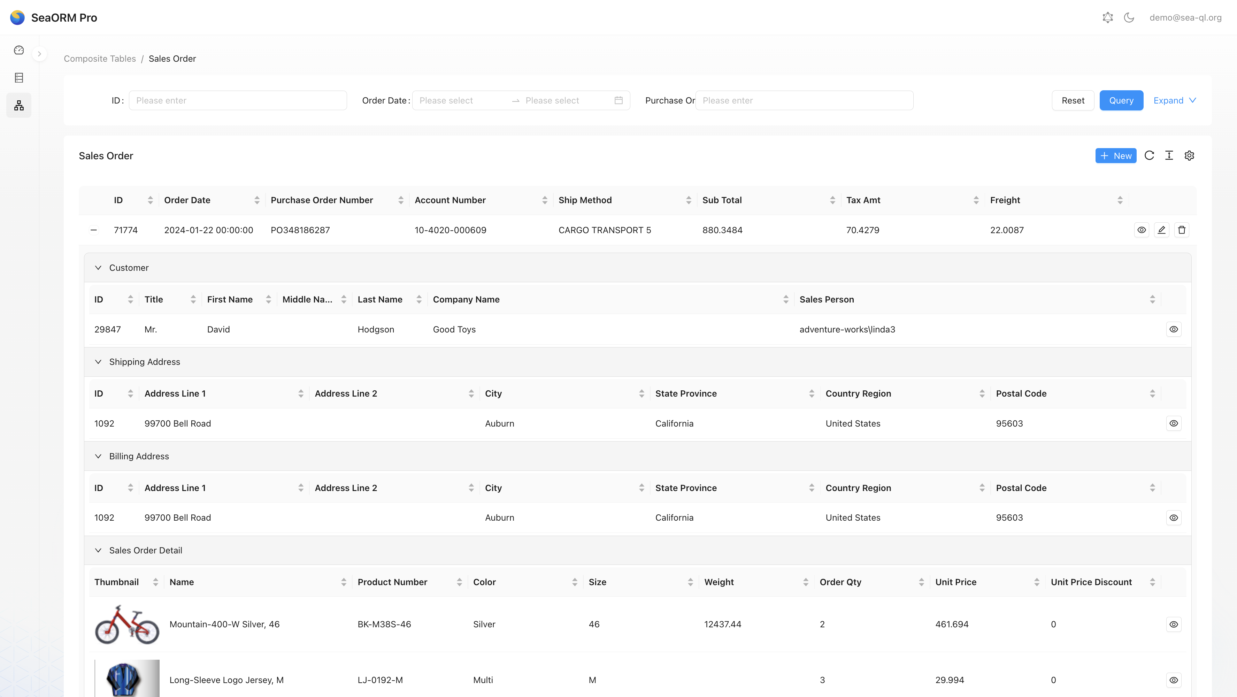Image resolution: width=1237 pixels, height=697 pixels.
Task: Open the table density icon
Action: (x=1169, y=156)
